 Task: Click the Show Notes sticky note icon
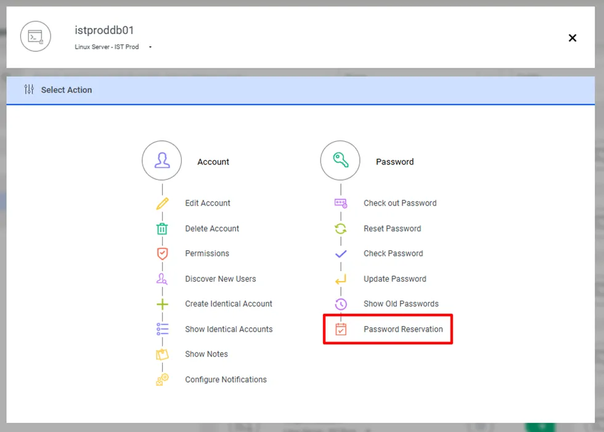pos(162,354)
